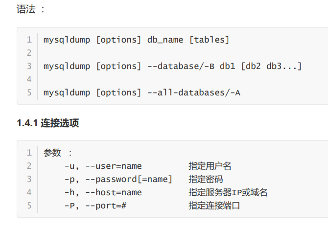The height and width of the screenshot is (228, 328).
Task: Click line number 1 of the mysqldump syntax block
Action: [x=29, y=40]
